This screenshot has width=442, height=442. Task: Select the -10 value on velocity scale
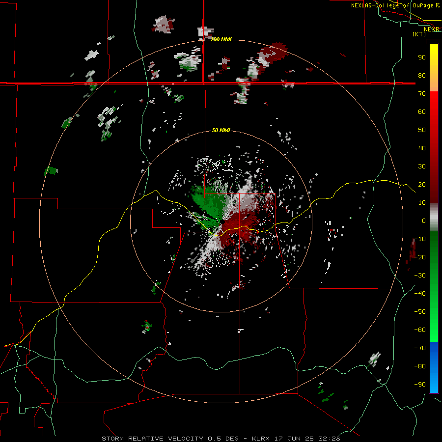click(x=420, y=239)
